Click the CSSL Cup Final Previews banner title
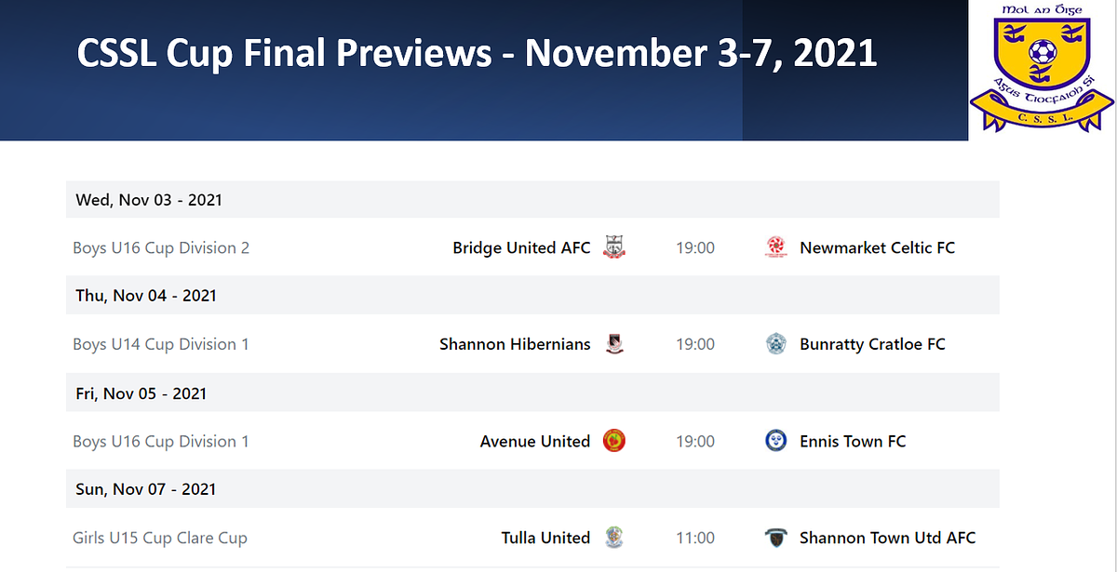Viewport: 1117px width, 572px height. [477, 54]
